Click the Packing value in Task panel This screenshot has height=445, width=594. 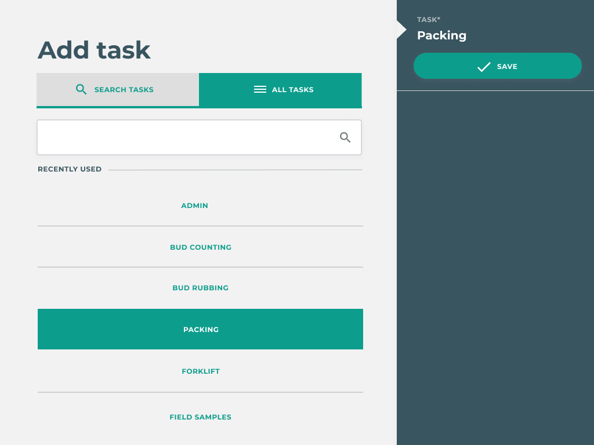(441, 35)
